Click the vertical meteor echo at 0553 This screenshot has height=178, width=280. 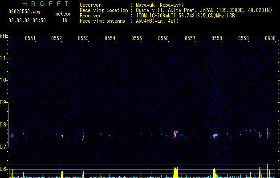(83, 136)
